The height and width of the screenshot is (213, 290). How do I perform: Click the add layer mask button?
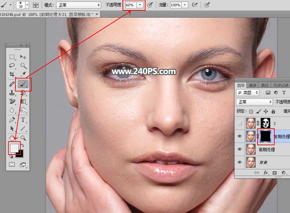click(274, 173)
